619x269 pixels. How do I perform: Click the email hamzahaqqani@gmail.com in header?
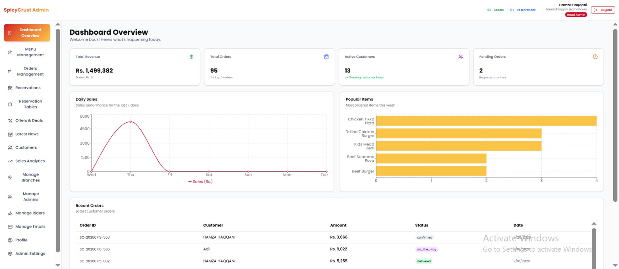pyautogui.click(x=566, y=9)
